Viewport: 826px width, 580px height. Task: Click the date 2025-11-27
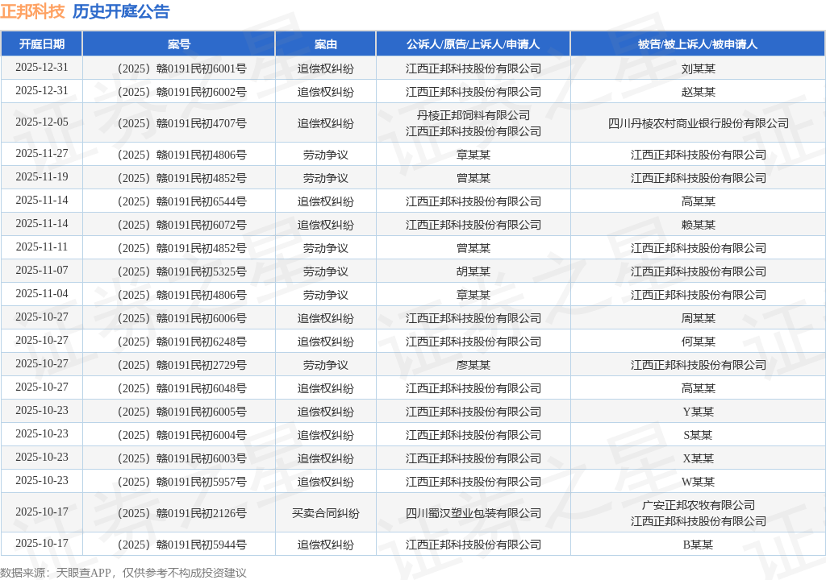coord(42,153)
